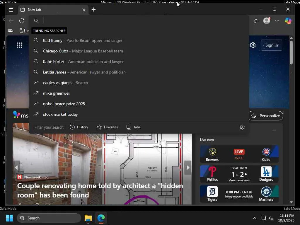Viewport: 300px width, 225px height.
Task: Select Katie Porter trending suggestion
Action: 139,62
